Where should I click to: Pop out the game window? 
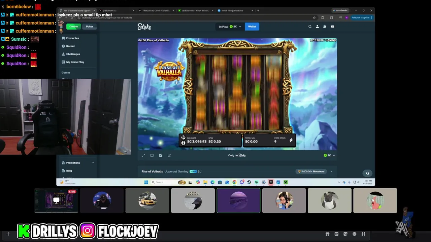click(169, 155)
